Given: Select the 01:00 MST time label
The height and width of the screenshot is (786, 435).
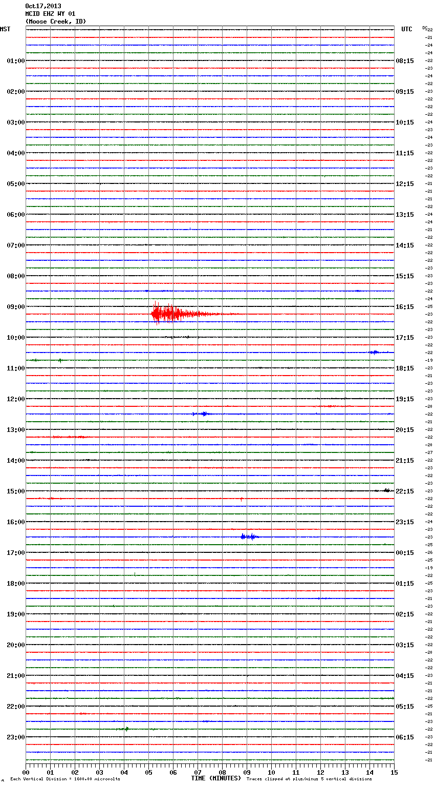Looking at the screenshot, I should pyautogui.click(x=16, y=61).
